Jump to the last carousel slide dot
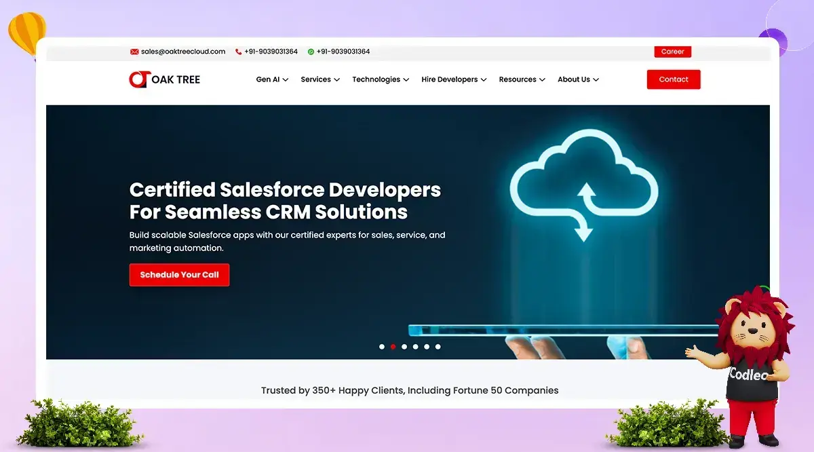Screen dimensions: 814x452 (438, 347)
